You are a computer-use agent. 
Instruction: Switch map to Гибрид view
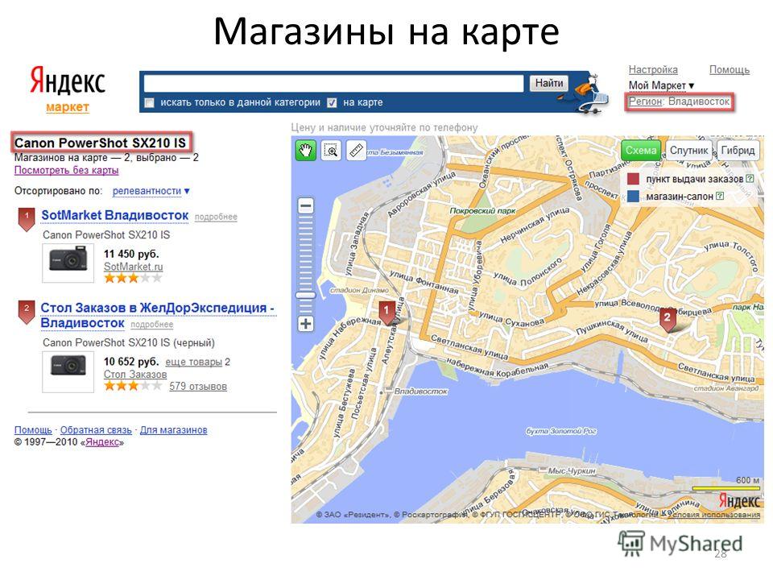click(738, 151)
